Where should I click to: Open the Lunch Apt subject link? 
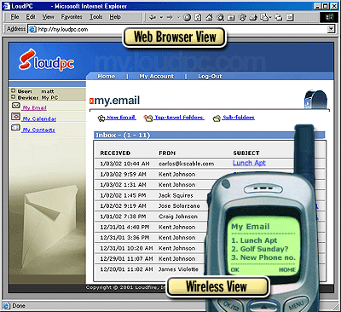click(249, 163)
